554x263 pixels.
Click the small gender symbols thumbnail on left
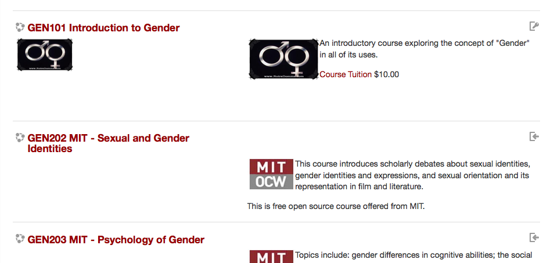click(x=45, y=55)
